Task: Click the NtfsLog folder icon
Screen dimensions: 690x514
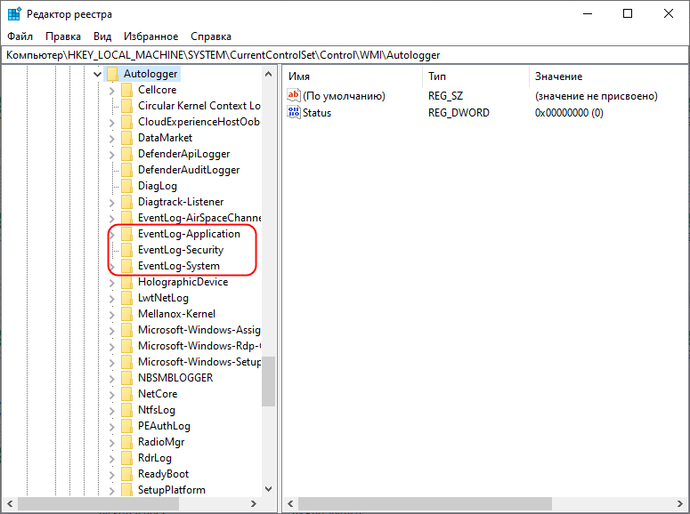Action: coord(126,410)
